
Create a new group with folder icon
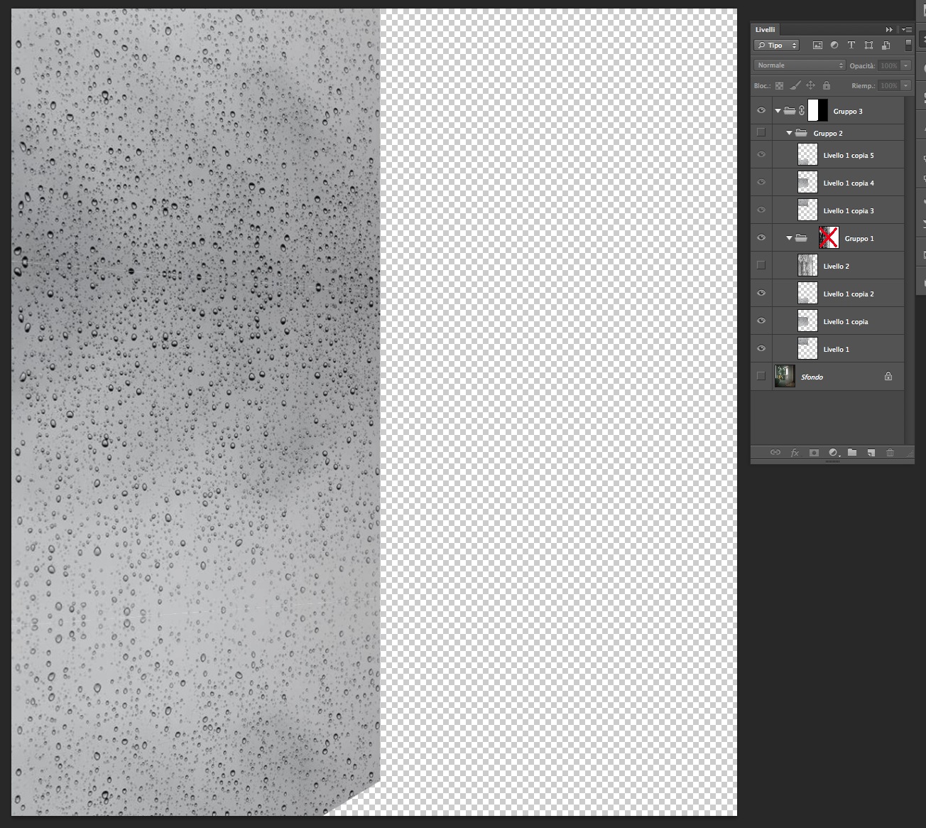pyautogui.click(x=852, y=453)
